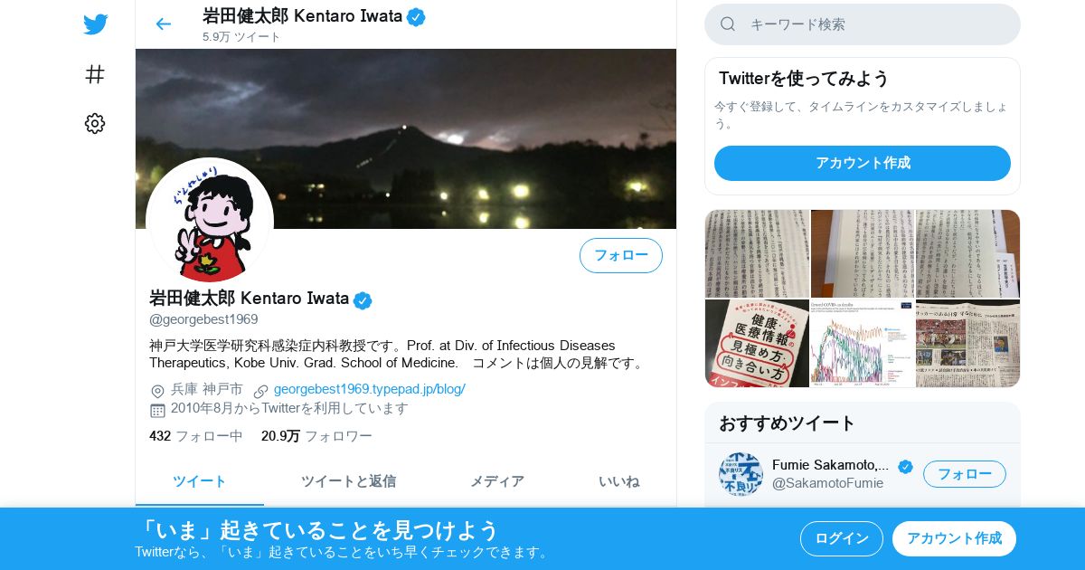Open the profile avatar cartoon picture

tap(210, 222)
